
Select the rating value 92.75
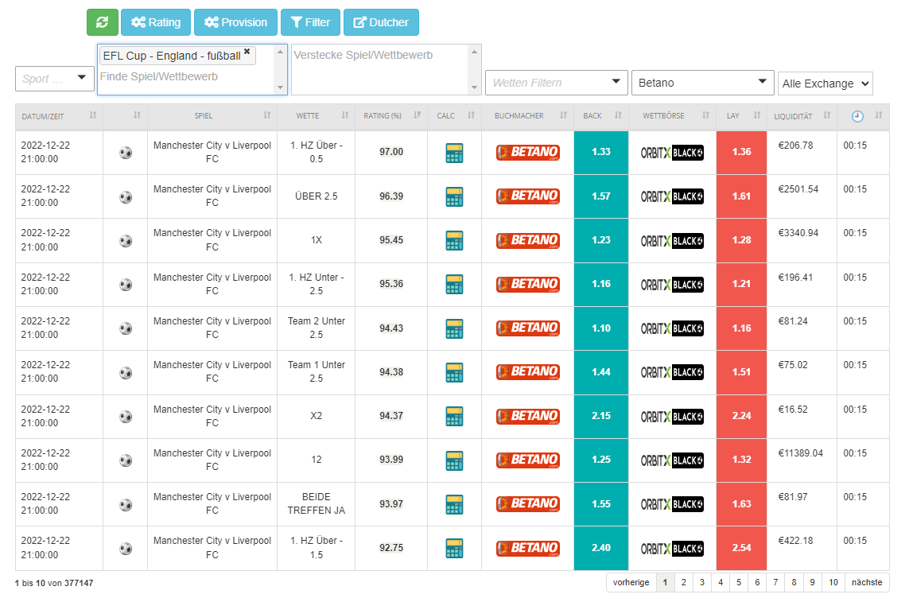click(391, 548)
